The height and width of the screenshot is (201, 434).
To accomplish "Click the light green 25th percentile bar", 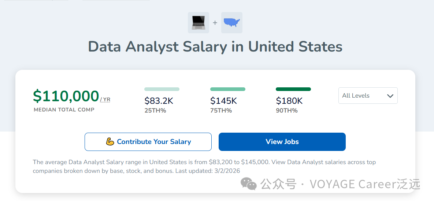I will click(162, 89).
